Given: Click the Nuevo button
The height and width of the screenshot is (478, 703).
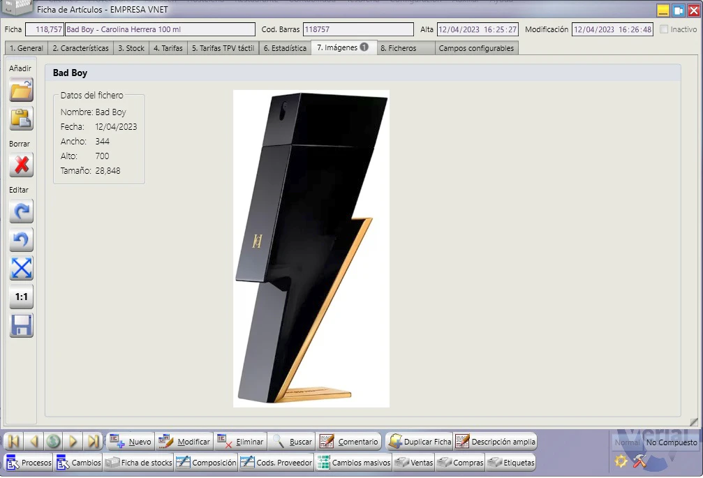Looking at the screenshot, I should tap(131, 442).
